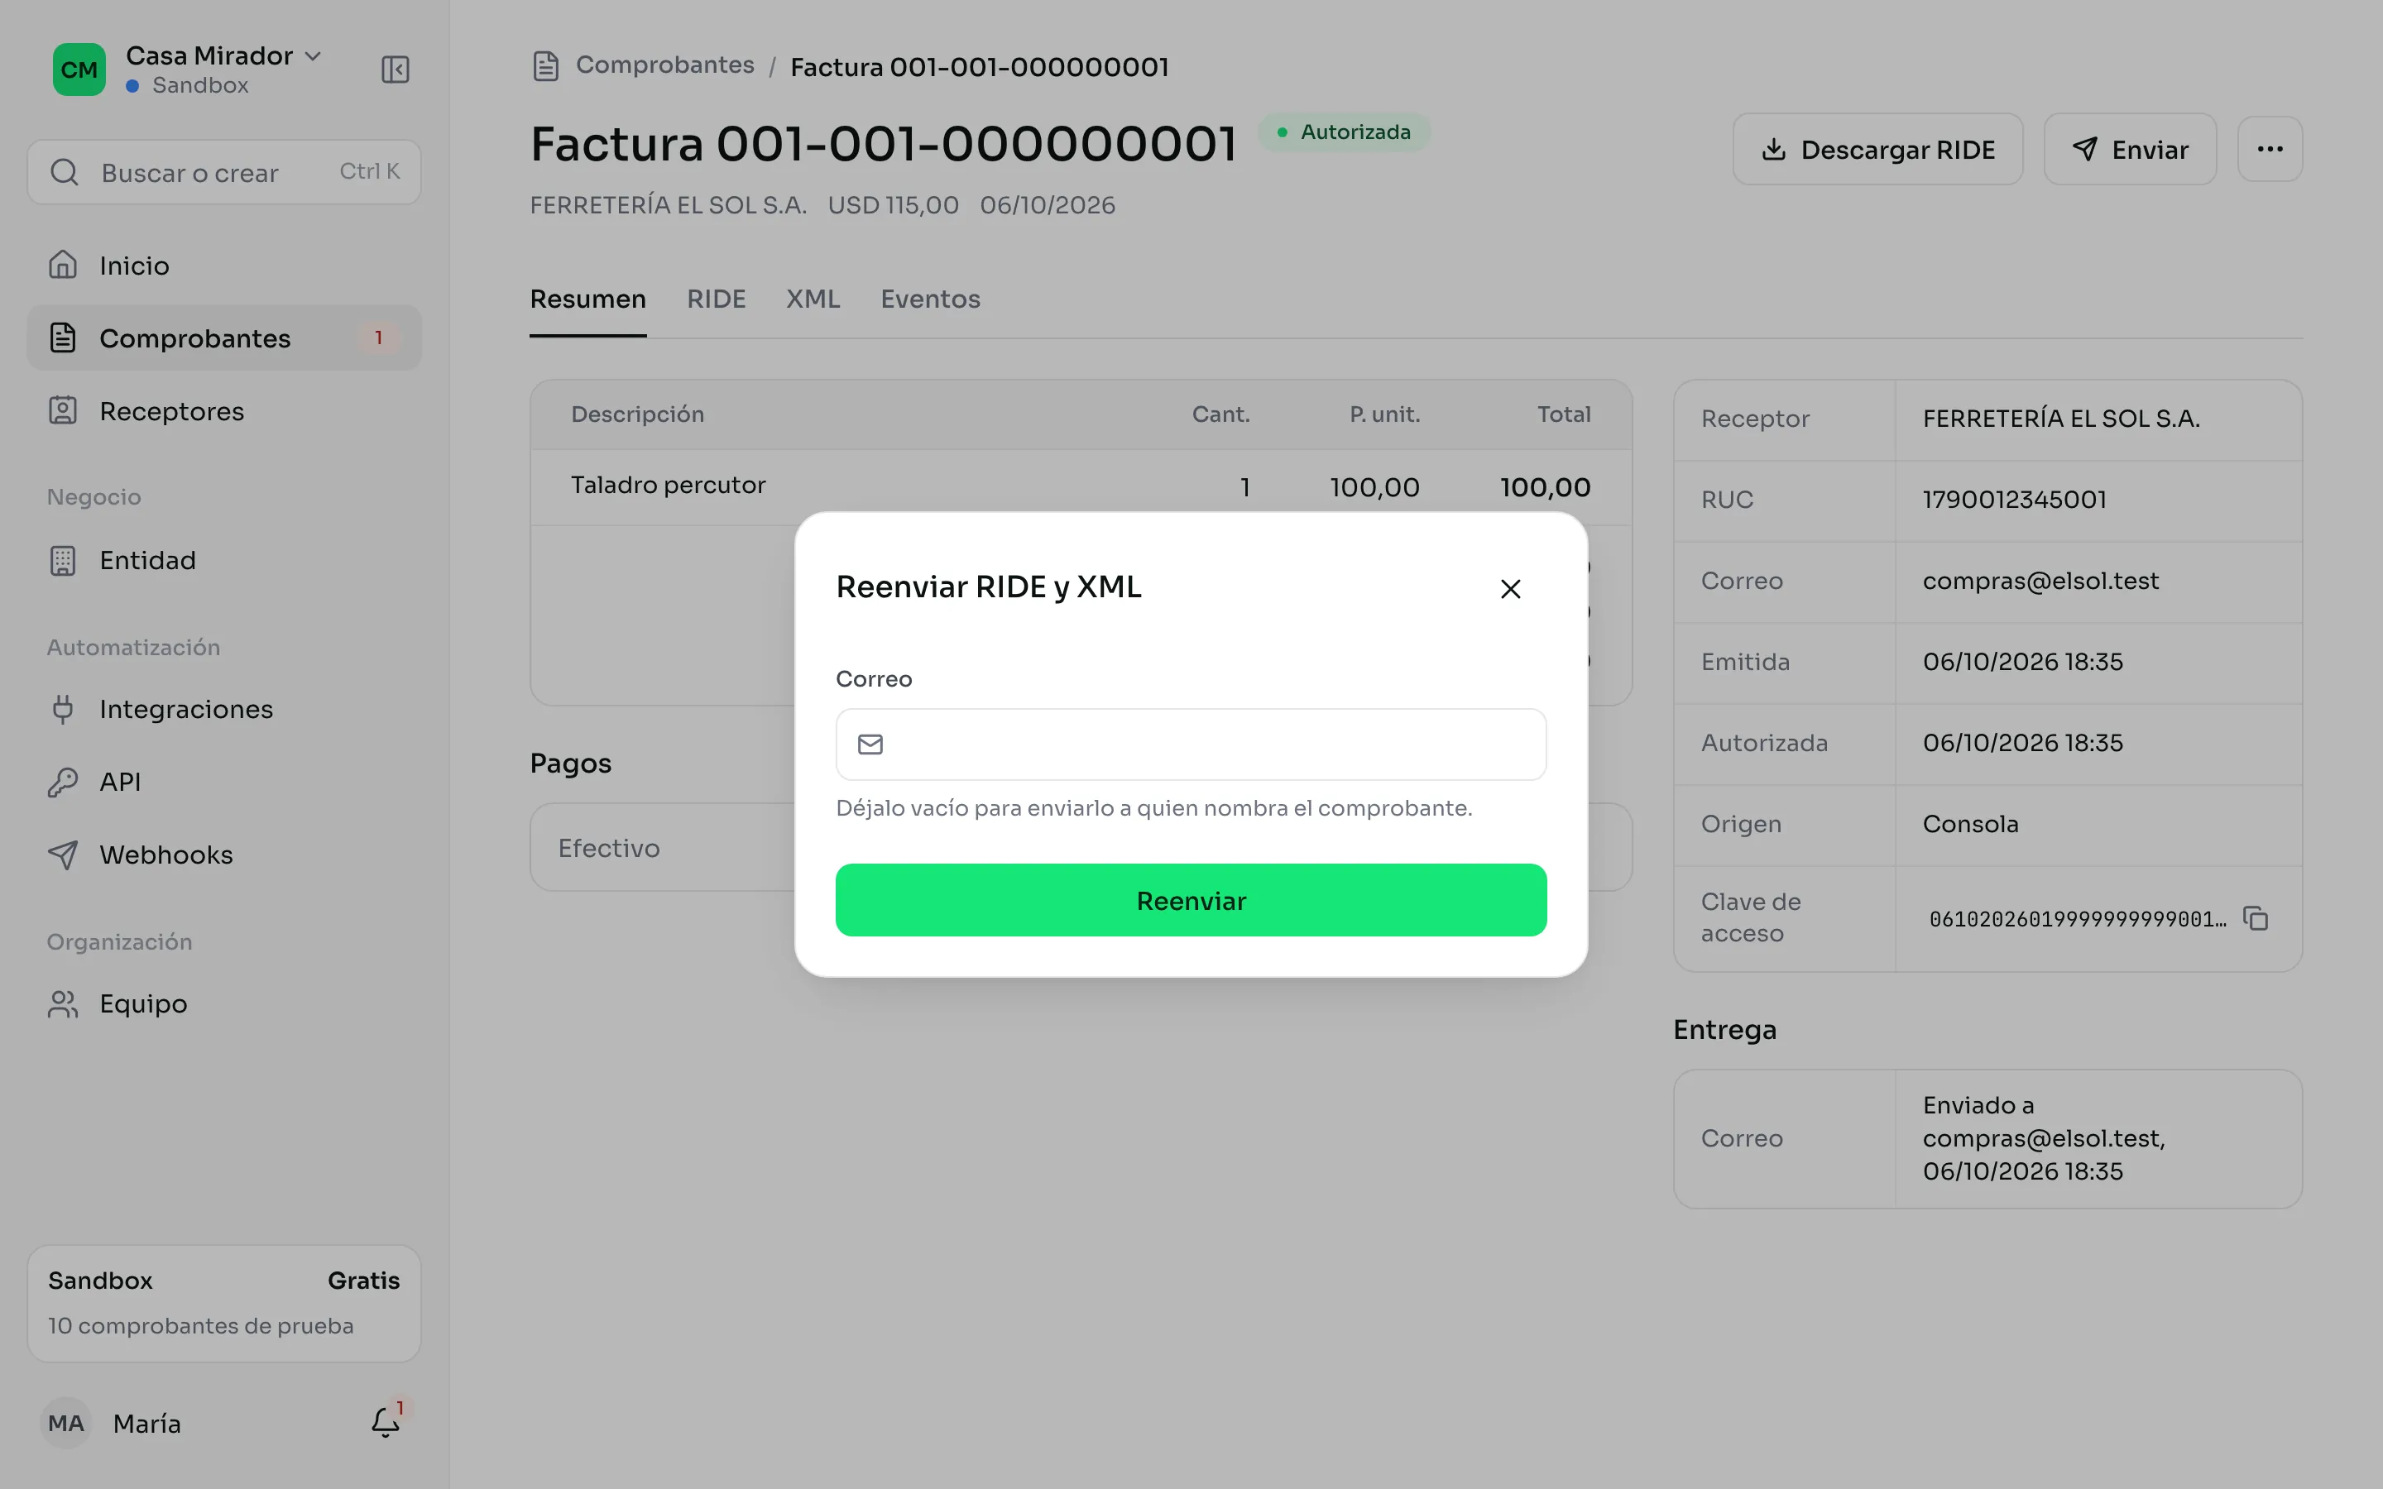2383x1489 pixels.
Task: Click the compras@elsol.test receptor email
Action: pyautogui.click(x=2040, y=581)
